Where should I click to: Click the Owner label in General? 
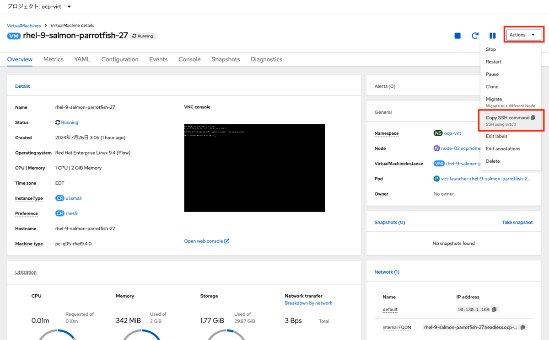pyautogui.click(x=382, y=194)
